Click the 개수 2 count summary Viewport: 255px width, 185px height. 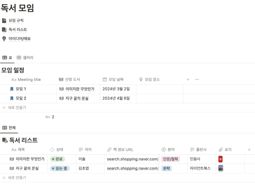(49, 117)
